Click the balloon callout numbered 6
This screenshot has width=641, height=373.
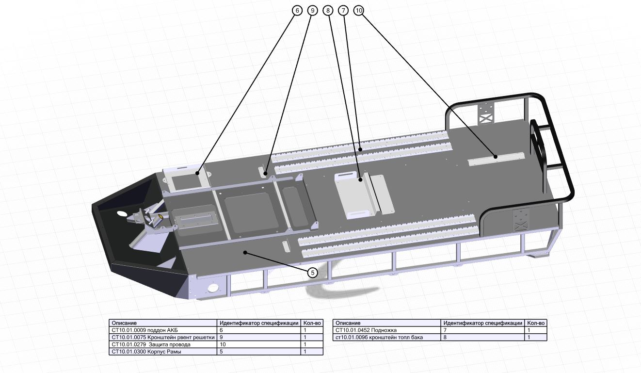[x=297, y=10]
